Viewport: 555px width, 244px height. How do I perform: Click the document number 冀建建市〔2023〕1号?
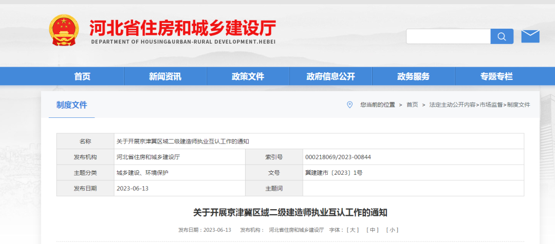pyautogui.click(x=334, y=173)
